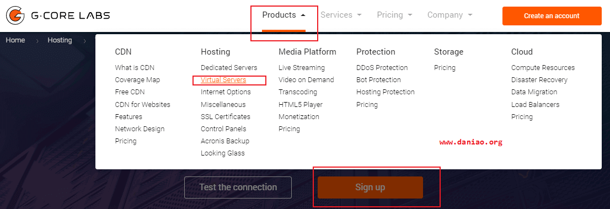This screenshot has width=610, height=209.
Task: Select SSL Certificates in Hosting
Action: [225, 117]
